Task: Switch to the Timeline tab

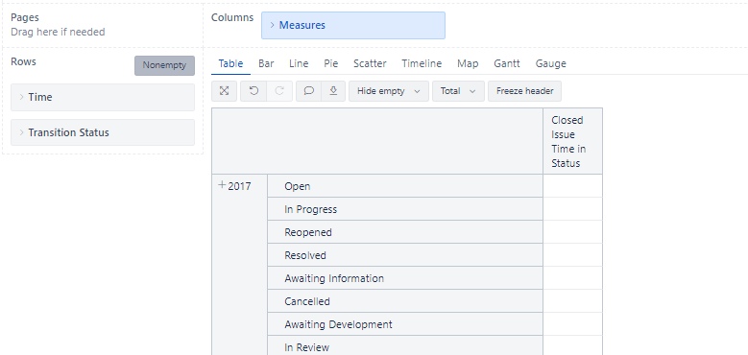Action: (422, 64)
